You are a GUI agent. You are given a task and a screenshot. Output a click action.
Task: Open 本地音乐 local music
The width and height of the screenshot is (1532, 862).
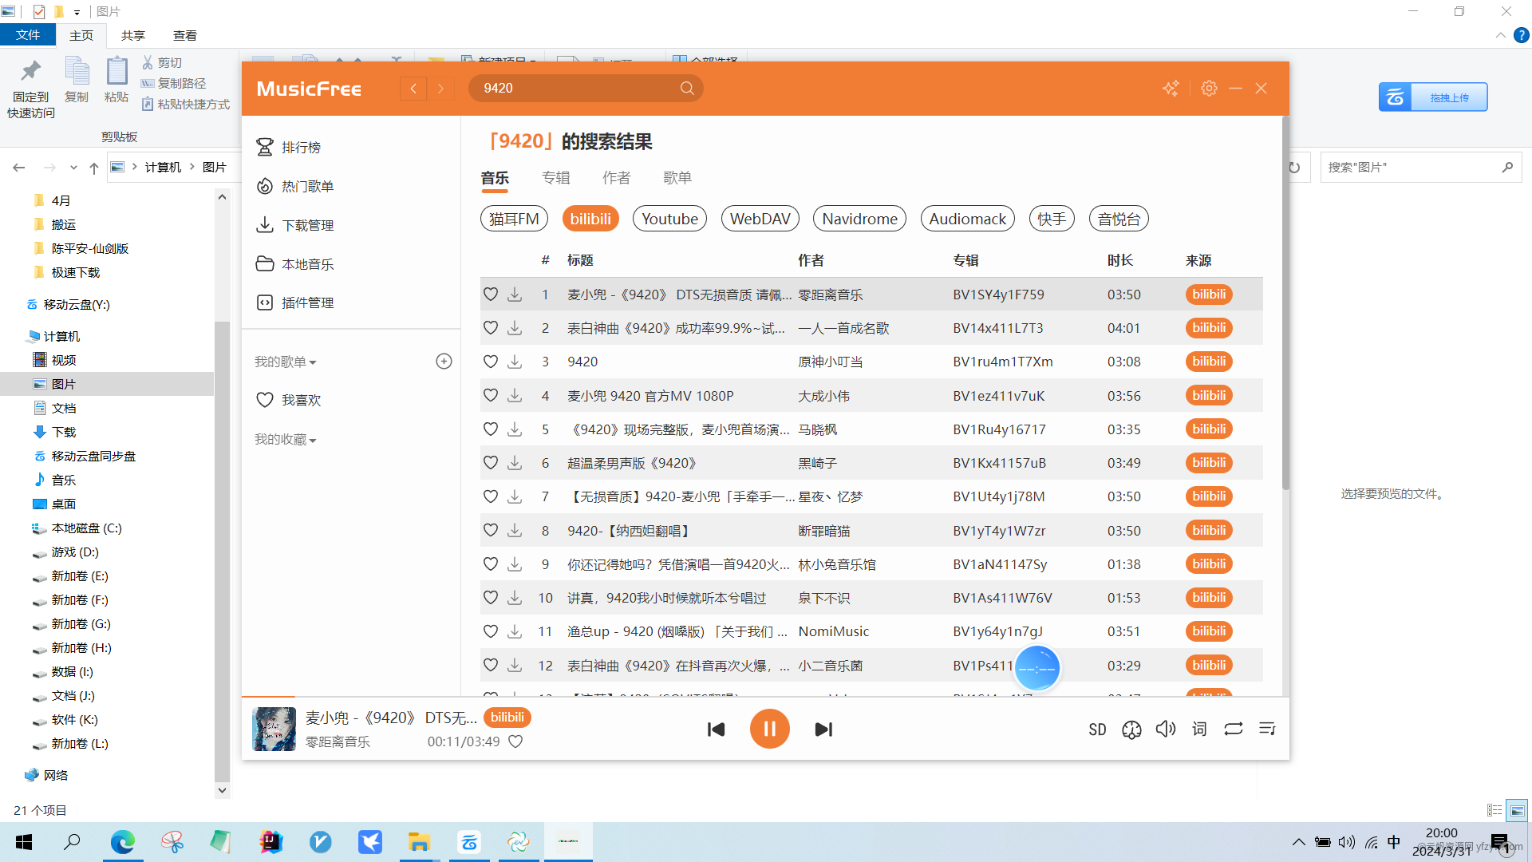(294, 264)
